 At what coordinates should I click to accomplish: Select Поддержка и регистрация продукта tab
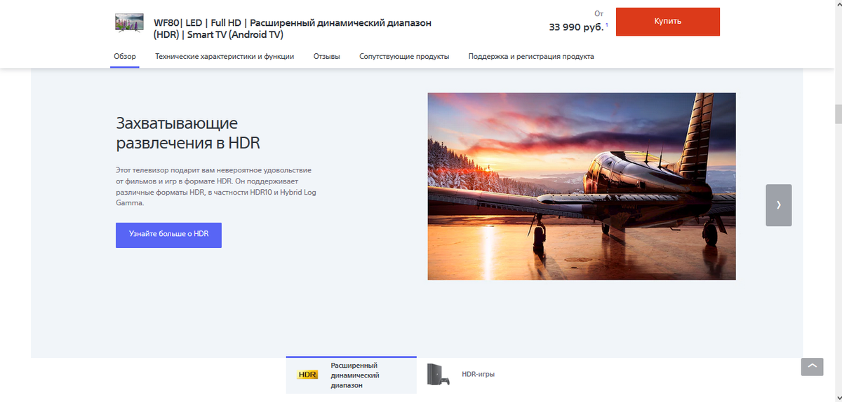pyautogui.click(x=531, y=57)
